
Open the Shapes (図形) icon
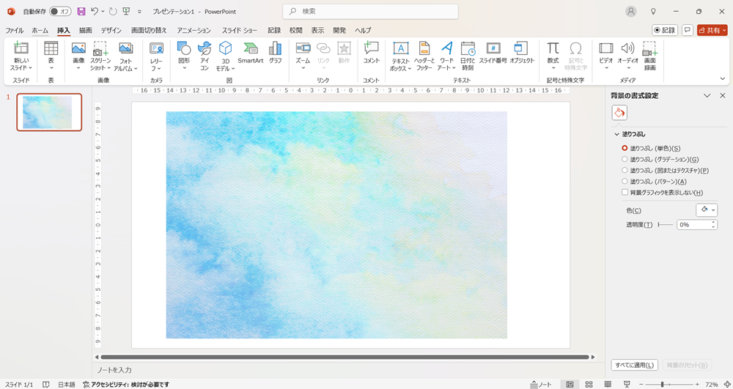184,48
